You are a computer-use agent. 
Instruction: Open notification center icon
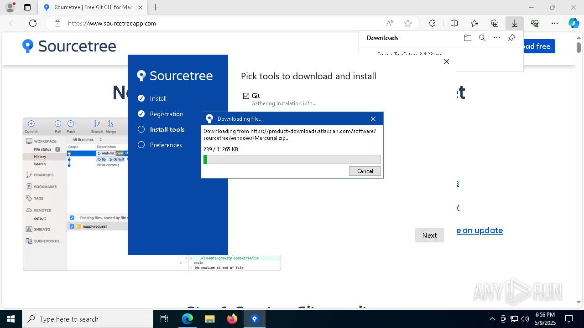coord(569,319)
